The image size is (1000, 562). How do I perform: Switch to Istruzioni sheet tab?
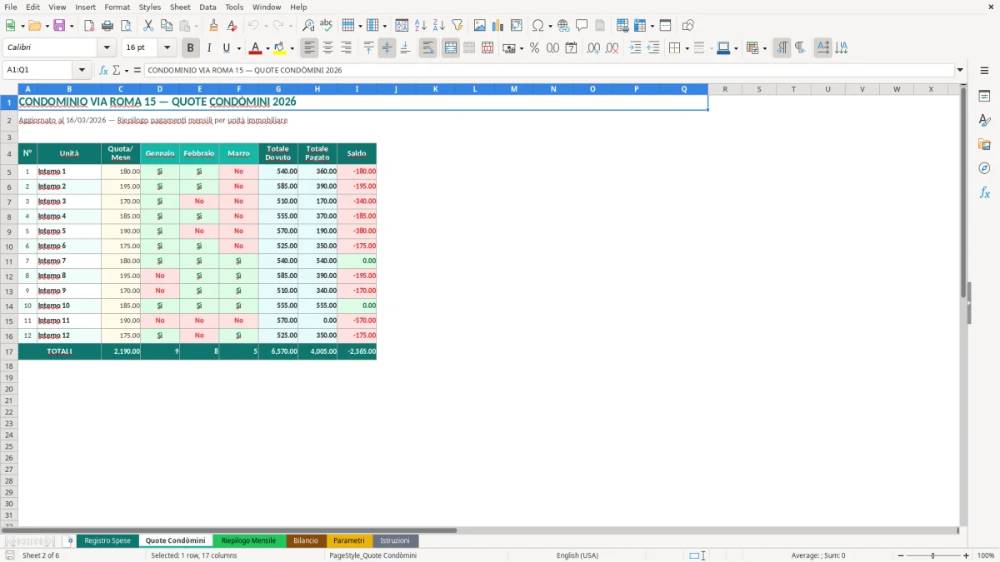click(395, 540)
